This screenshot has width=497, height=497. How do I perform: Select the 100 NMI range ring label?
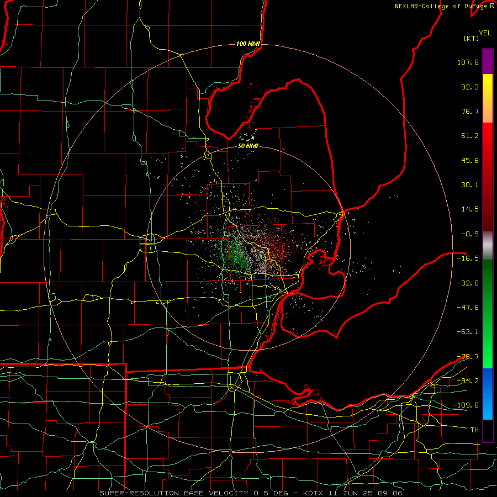pyautogui.click(x=248, y=44)
